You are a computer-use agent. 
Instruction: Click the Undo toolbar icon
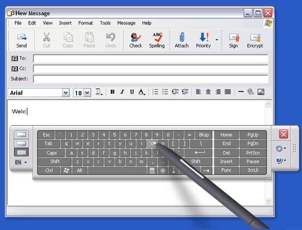(111, 41)
